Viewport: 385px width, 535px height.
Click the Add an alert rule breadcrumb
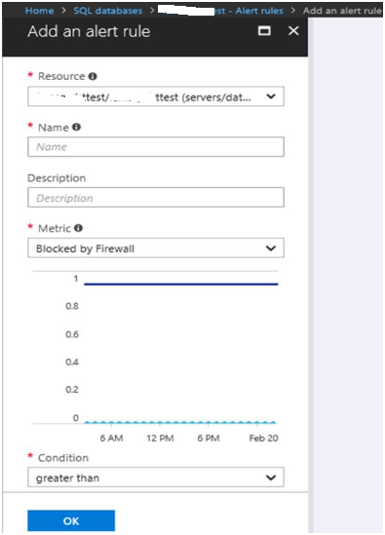coord(342,11)
